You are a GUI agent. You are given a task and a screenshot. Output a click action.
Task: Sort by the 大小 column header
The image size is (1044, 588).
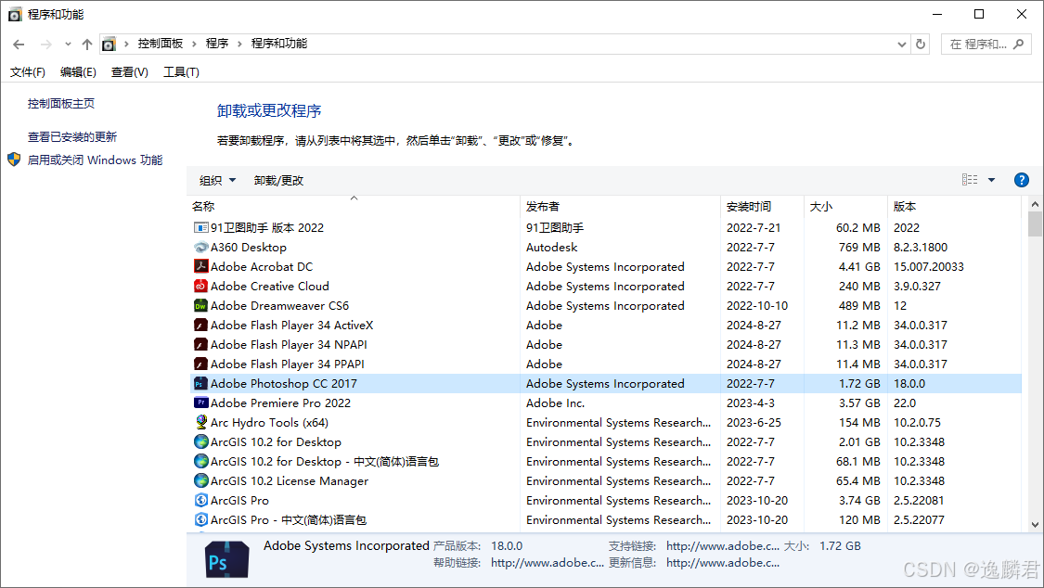845,206
